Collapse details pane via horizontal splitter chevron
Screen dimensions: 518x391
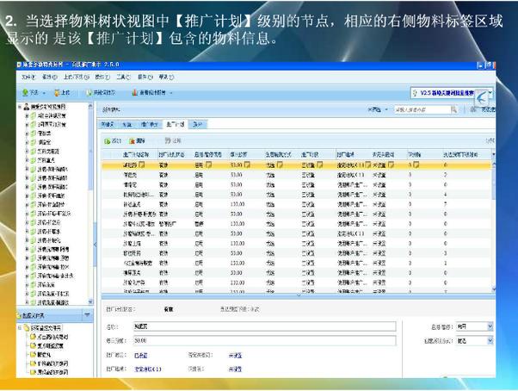click(299, 295)
